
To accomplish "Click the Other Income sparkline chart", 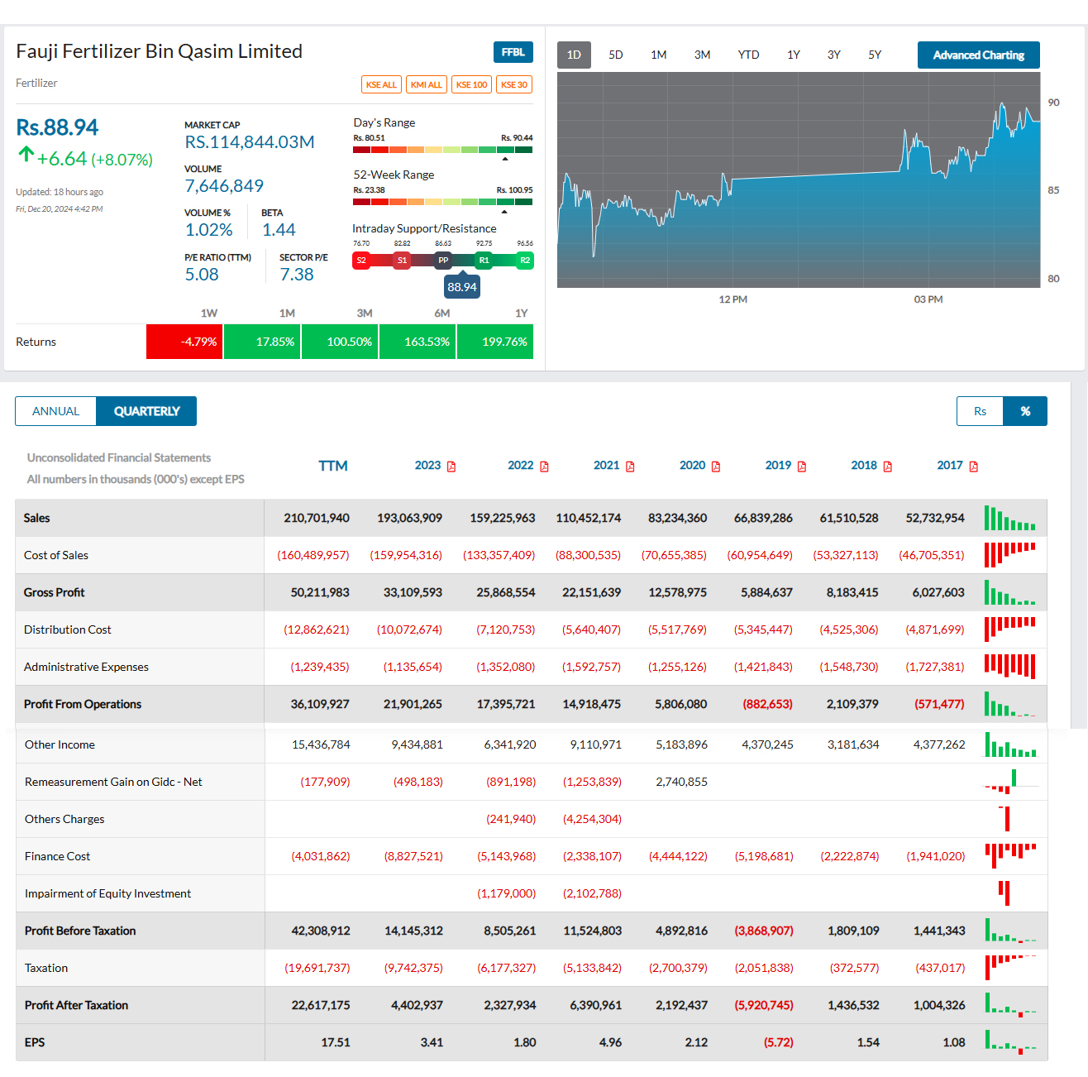I will point(1010,744).
